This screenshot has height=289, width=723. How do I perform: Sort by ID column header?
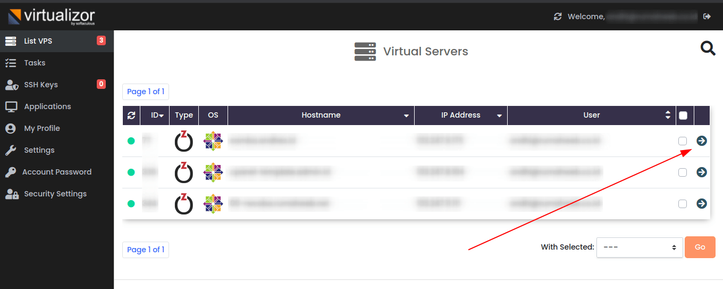tap(155, 115)
